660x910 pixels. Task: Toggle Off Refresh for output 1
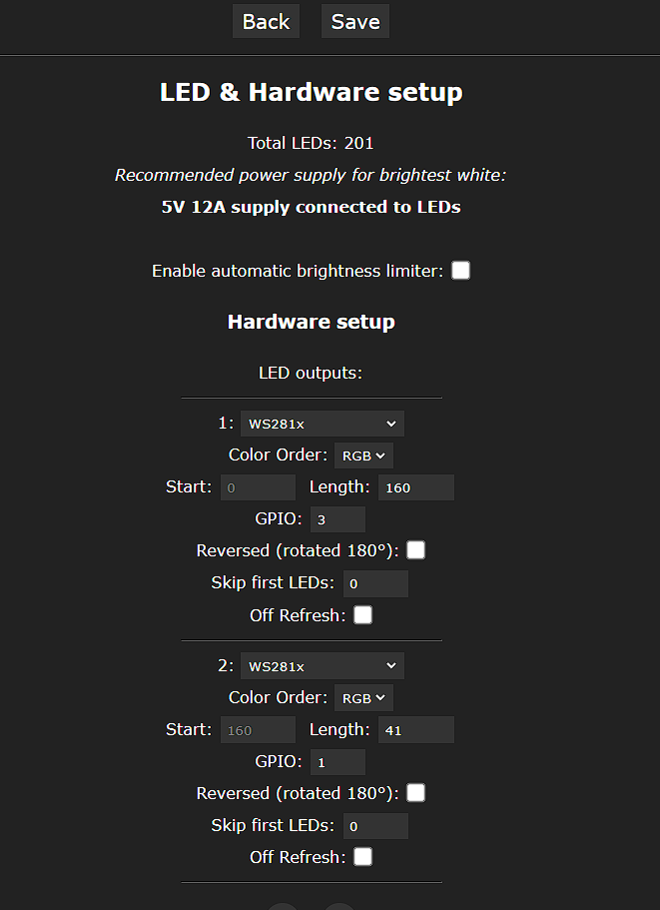point(362,614)
